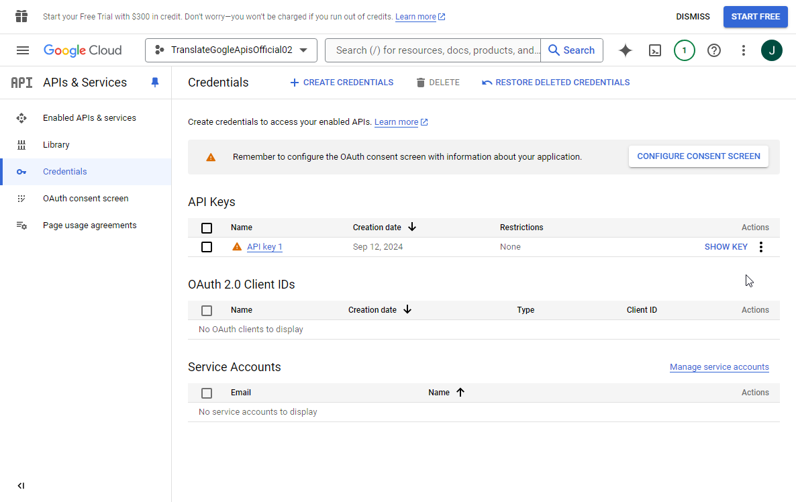Open account avatar labeled J
The height and width of the screenshot is (502, 796).
point(772,50)
